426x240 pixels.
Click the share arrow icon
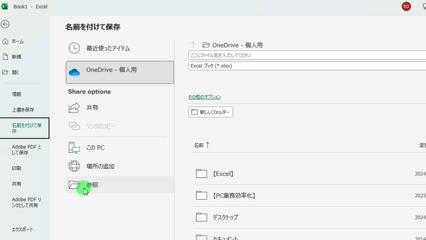[74, 107]
